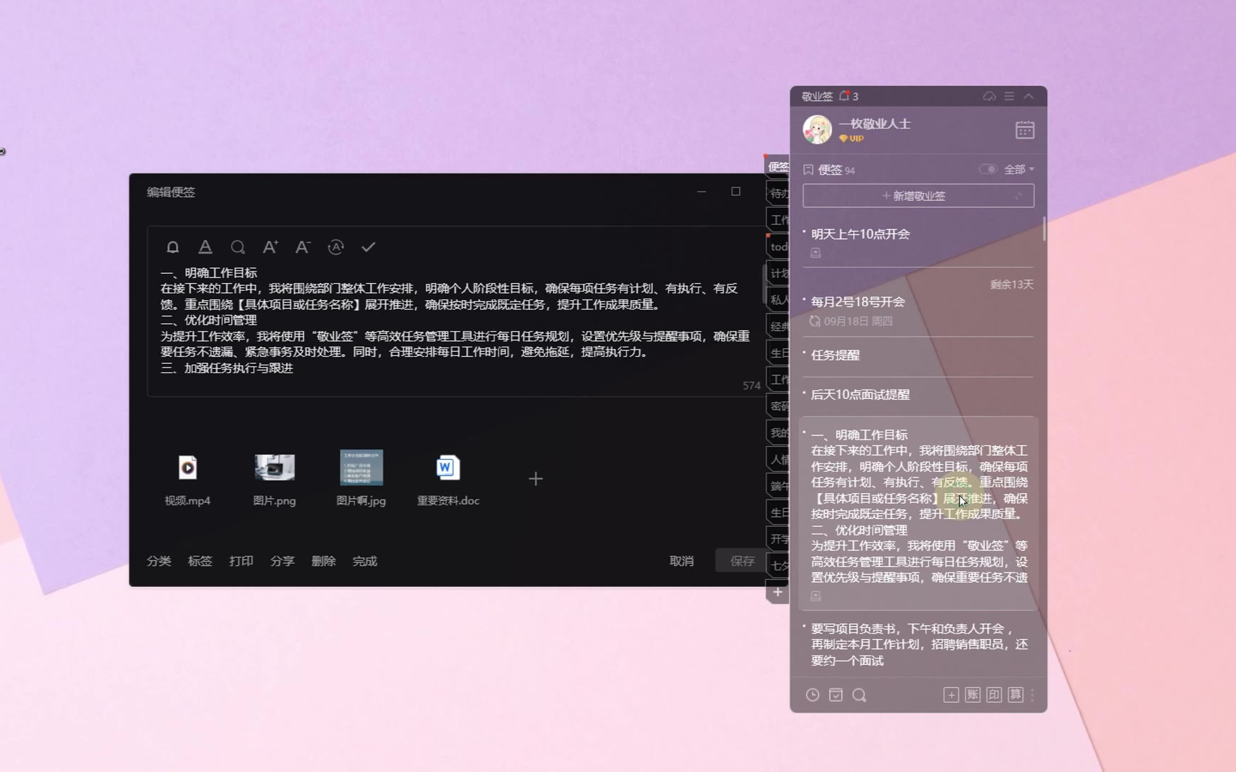The width and height of the screenshot is (1236, 772).
Task: Click the user avatar picture
Action: pyautogui.click(x=817, y=130)
